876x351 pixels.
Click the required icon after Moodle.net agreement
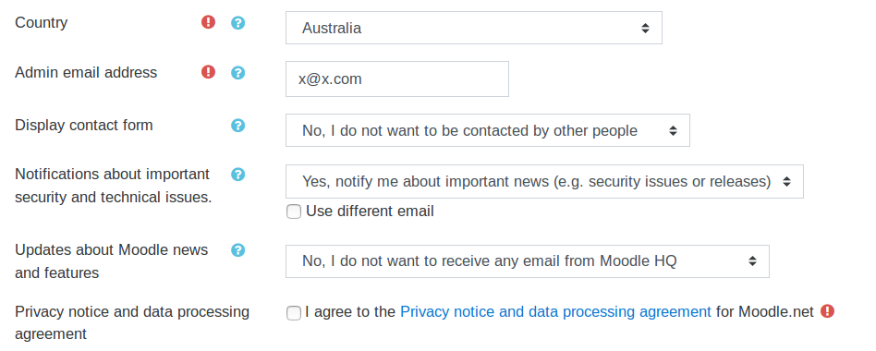coord(827,311)
